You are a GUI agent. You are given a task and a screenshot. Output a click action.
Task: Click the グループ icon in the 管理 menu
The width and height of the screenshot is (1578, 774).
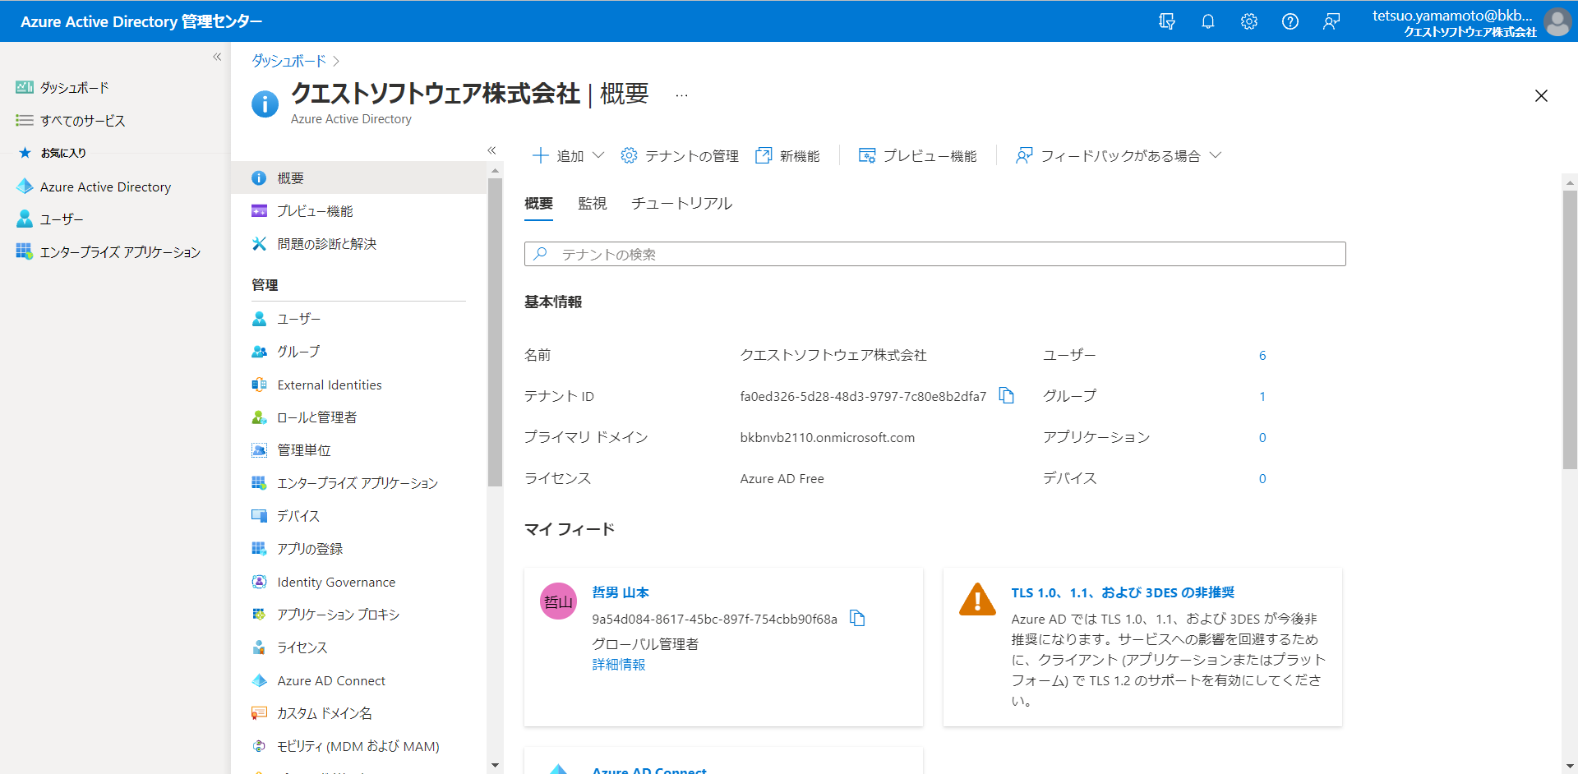[259, 352]
